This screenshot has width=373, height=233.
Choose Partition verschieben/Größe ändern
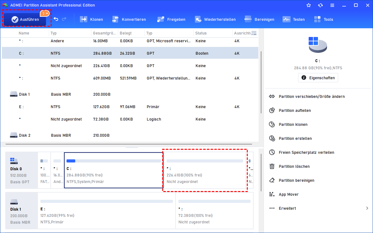pos(311,97)
